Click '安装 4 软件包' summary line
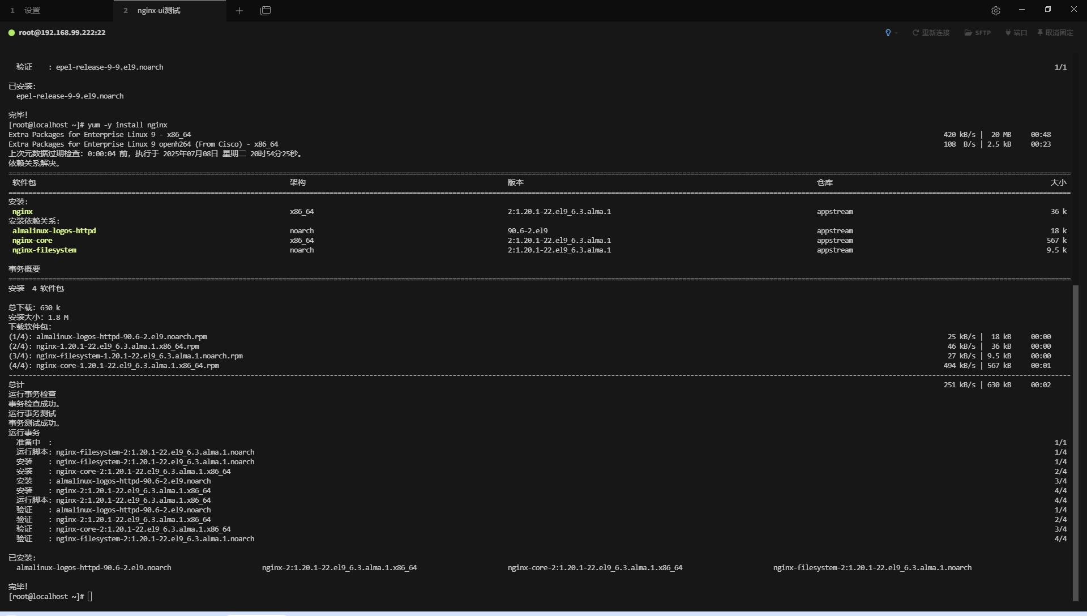 (x=36, y=289)
